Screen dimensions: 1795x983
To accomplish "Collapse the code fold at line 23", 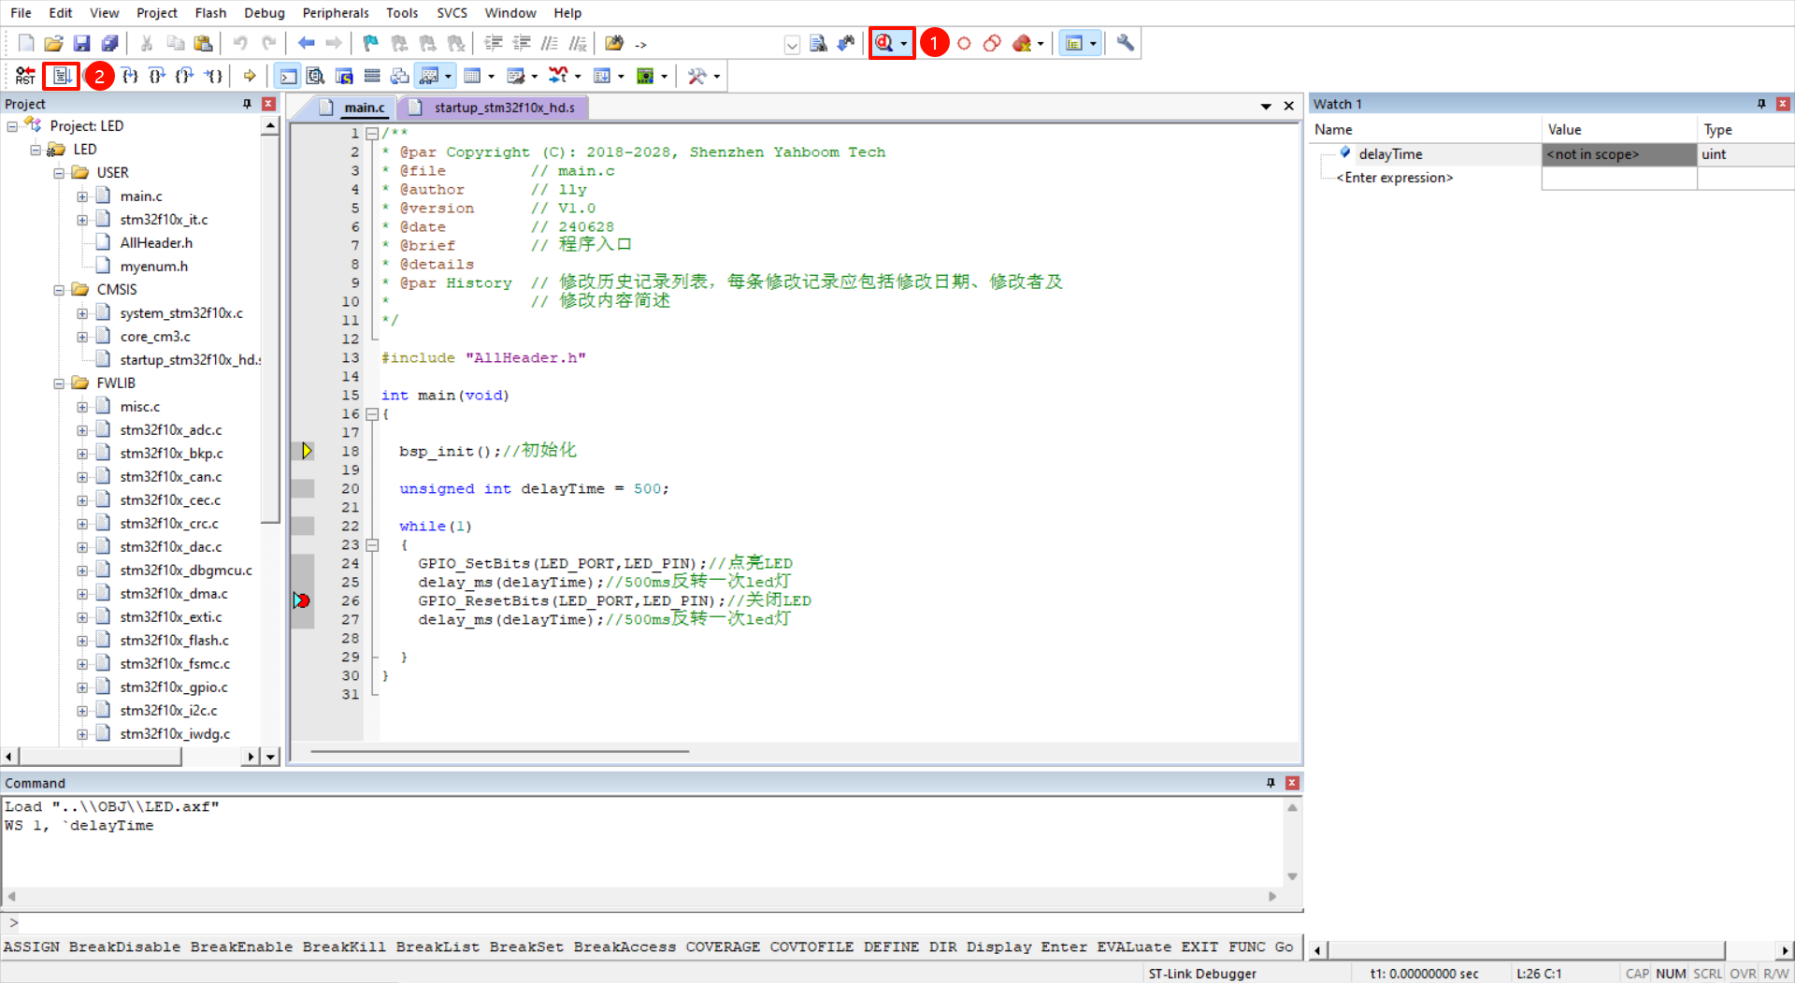I will [372, 544].
